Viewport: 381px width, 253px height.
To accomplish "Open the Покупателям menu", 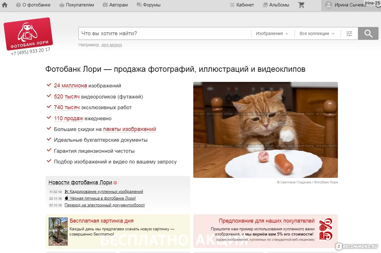I will click(77, 5).
